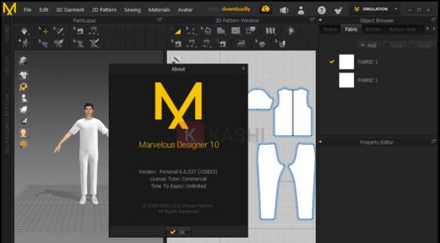Image resolution: width=440 pixels, height=243 pixels.
Task: Click the pen icon in 2D Pattern Window corner
Action: [x=176, y=60]
